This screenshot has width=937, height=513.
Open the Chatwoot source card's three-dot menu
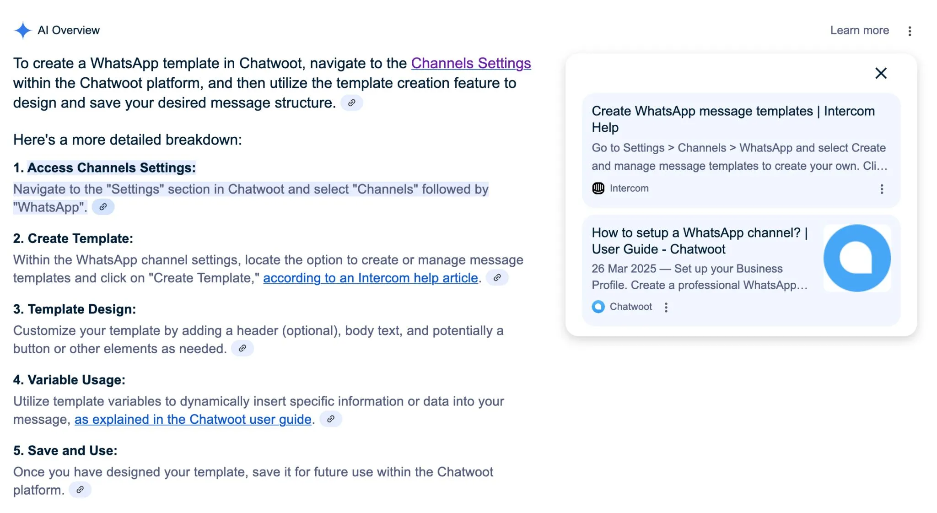click(x=666, y=307)
